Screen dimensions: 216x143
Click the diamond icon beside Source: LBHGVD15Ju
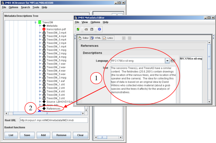coord(44,102)
